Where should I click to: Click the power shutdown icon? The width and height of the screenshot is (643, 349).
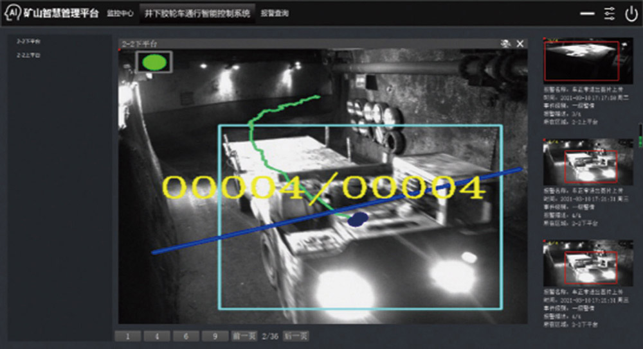click(x=631, y=13)
